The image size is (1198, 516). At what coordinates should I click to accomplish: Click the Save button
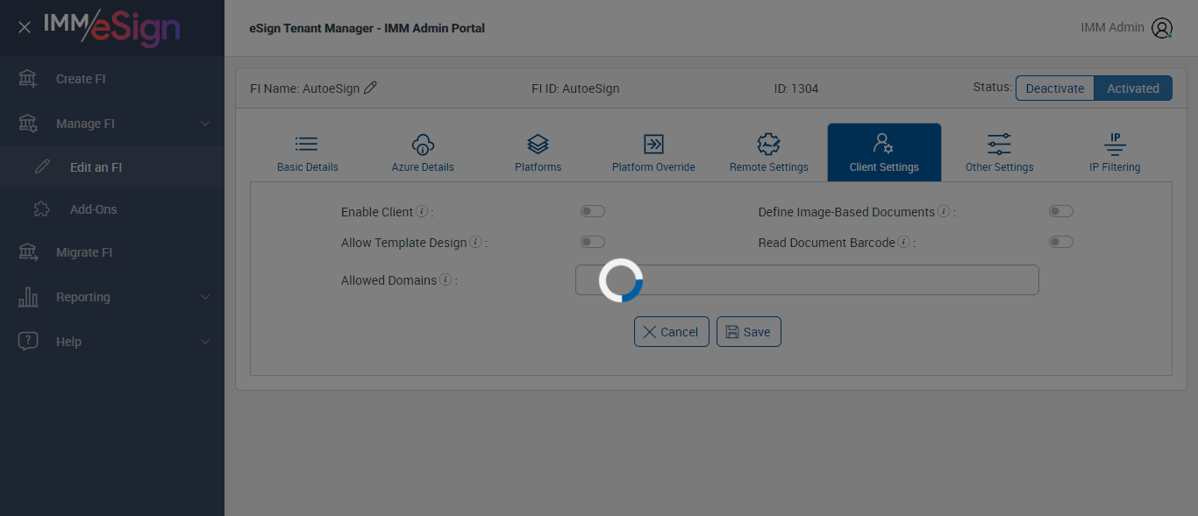(x=749, y=332)
